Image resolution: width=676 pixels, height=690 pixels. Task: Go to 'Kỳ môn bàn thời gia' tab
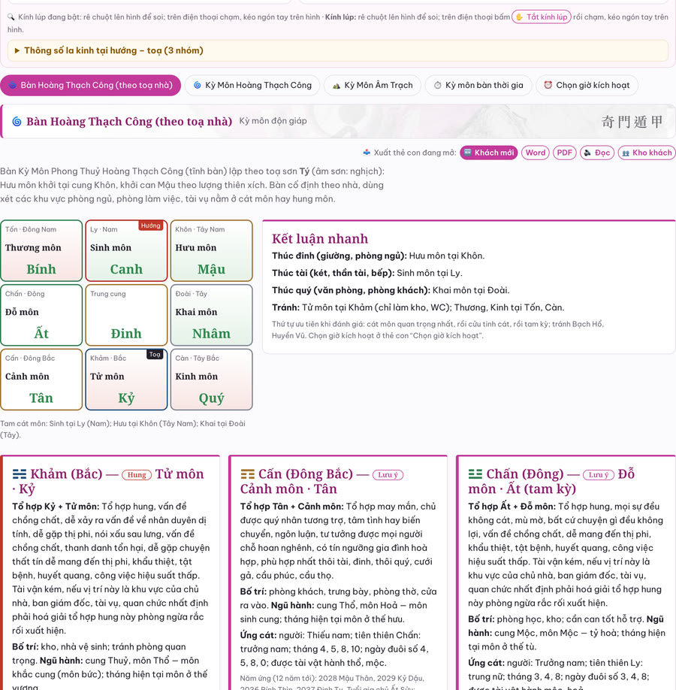tap(478, 86)
